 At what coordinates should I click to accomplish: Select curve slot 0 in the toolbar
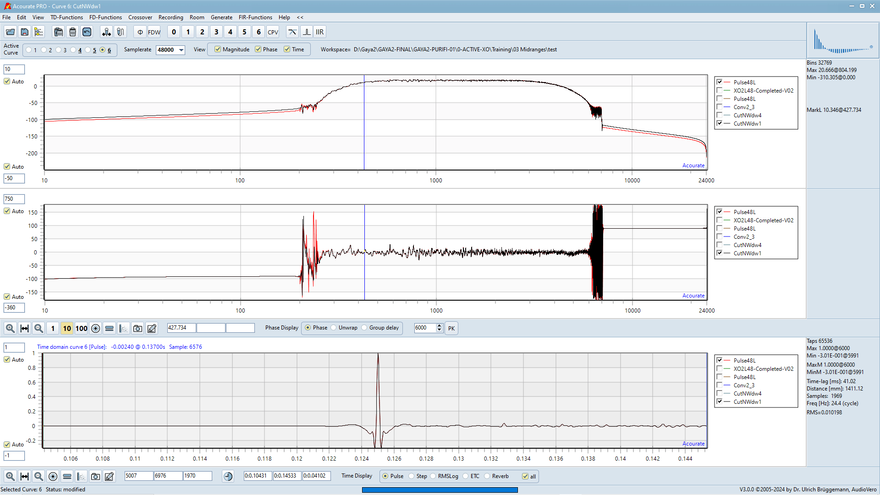click(174, 32)
